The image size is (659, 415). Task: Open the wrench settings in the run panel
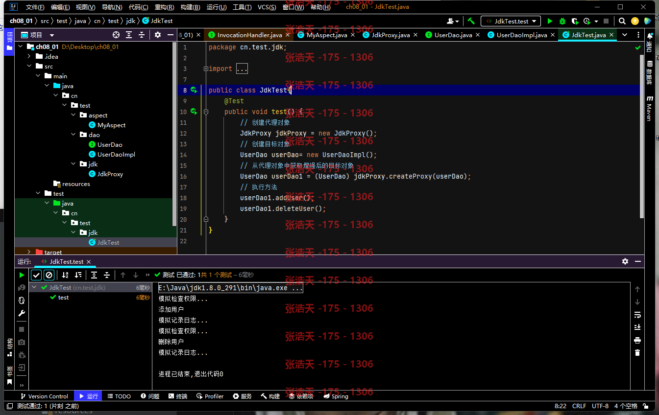(22, 313)
